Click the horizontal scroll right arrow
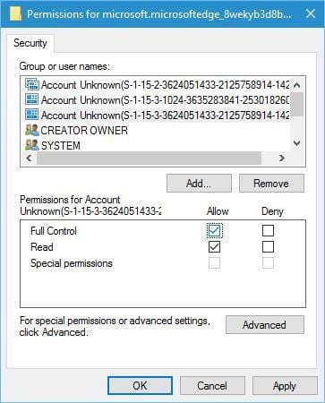325x403 pixels. coord(282,158)
